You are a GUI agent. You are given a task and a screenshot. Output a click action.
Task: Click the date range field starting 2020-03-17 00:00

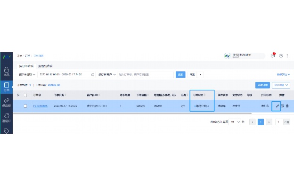point(66,74)
